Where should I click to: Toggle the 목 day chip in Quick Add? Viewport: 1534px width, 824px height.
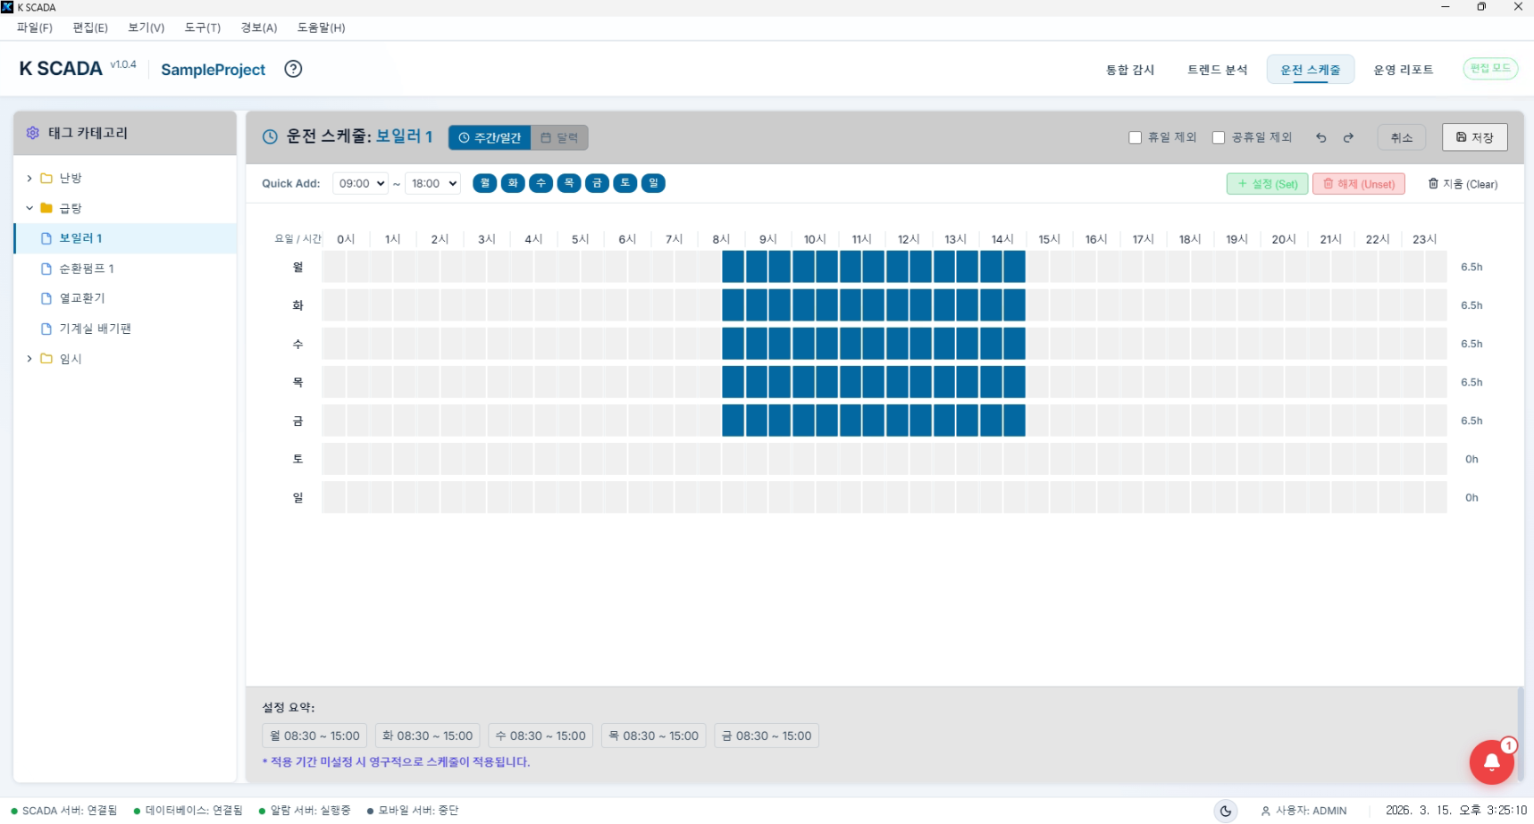[569, 183]
